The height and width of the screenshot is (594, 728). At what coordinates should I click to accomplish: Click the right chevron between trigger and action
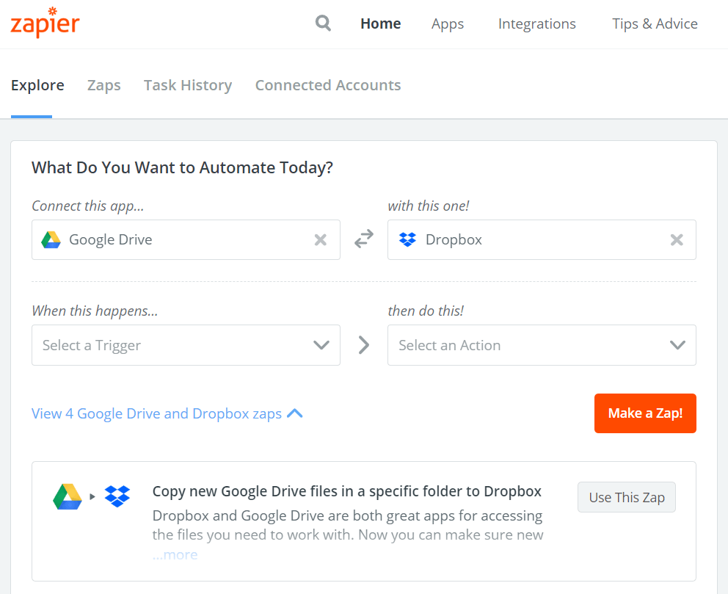(x=364, y=345)
